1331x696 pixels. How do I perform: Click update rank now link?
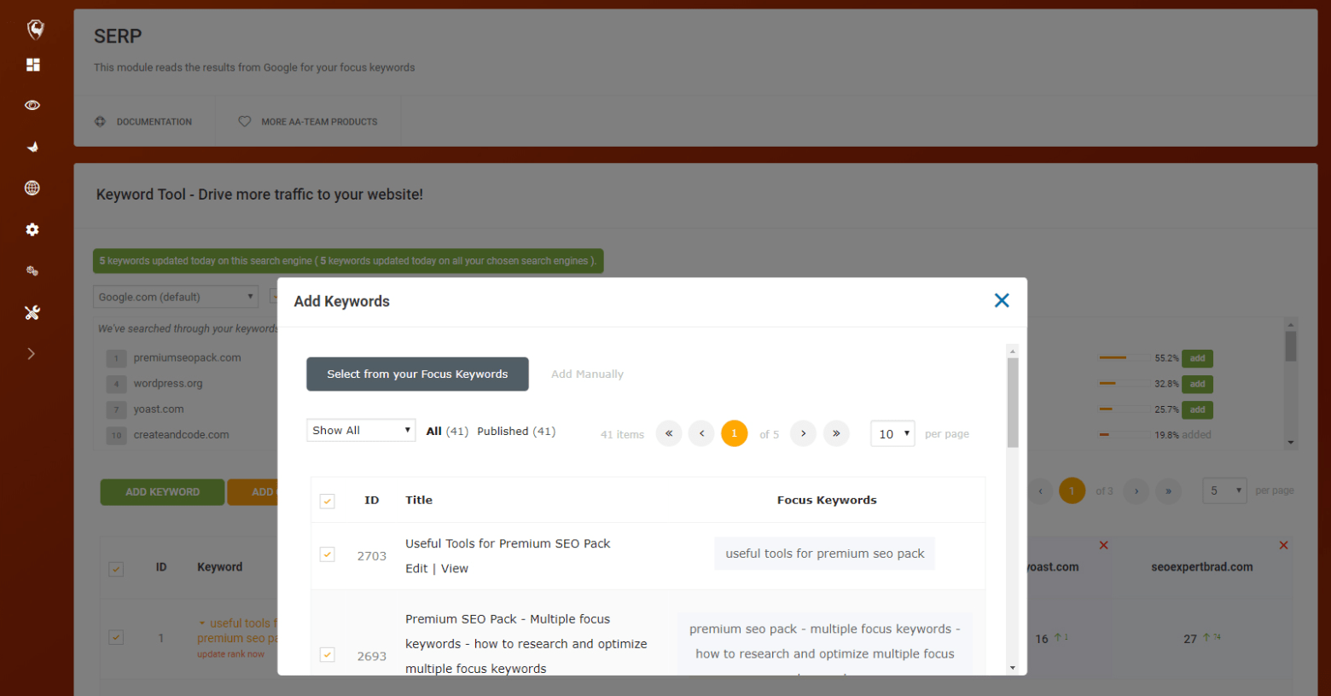pyautogui.click(x=230, y=654)
